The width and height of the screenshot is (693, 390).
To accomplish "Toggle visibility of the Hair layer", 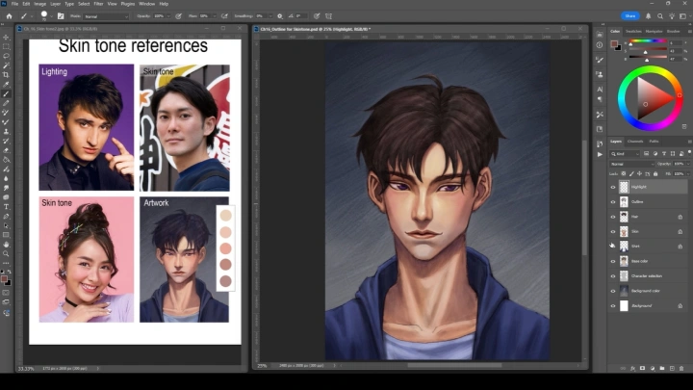I will click(613, 217).
